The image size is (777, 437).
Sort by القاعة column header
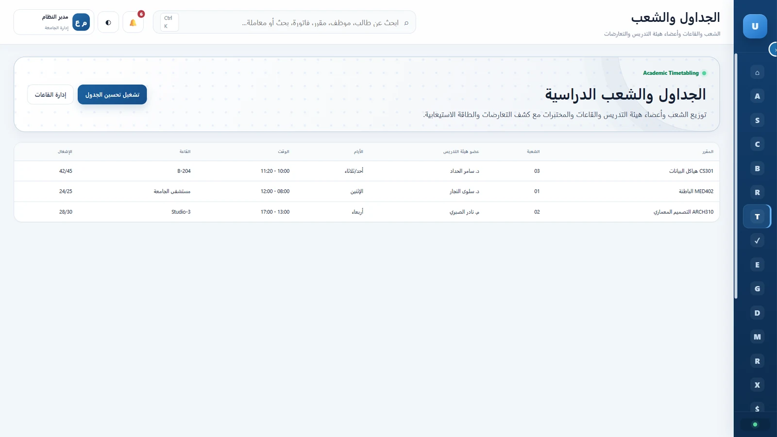[x=185, y=151]
